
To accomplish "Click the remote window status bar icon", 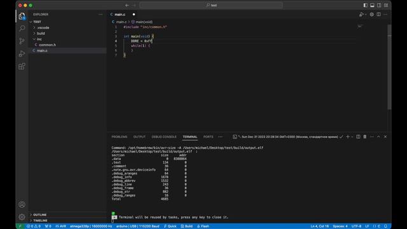I will (20, 226).
